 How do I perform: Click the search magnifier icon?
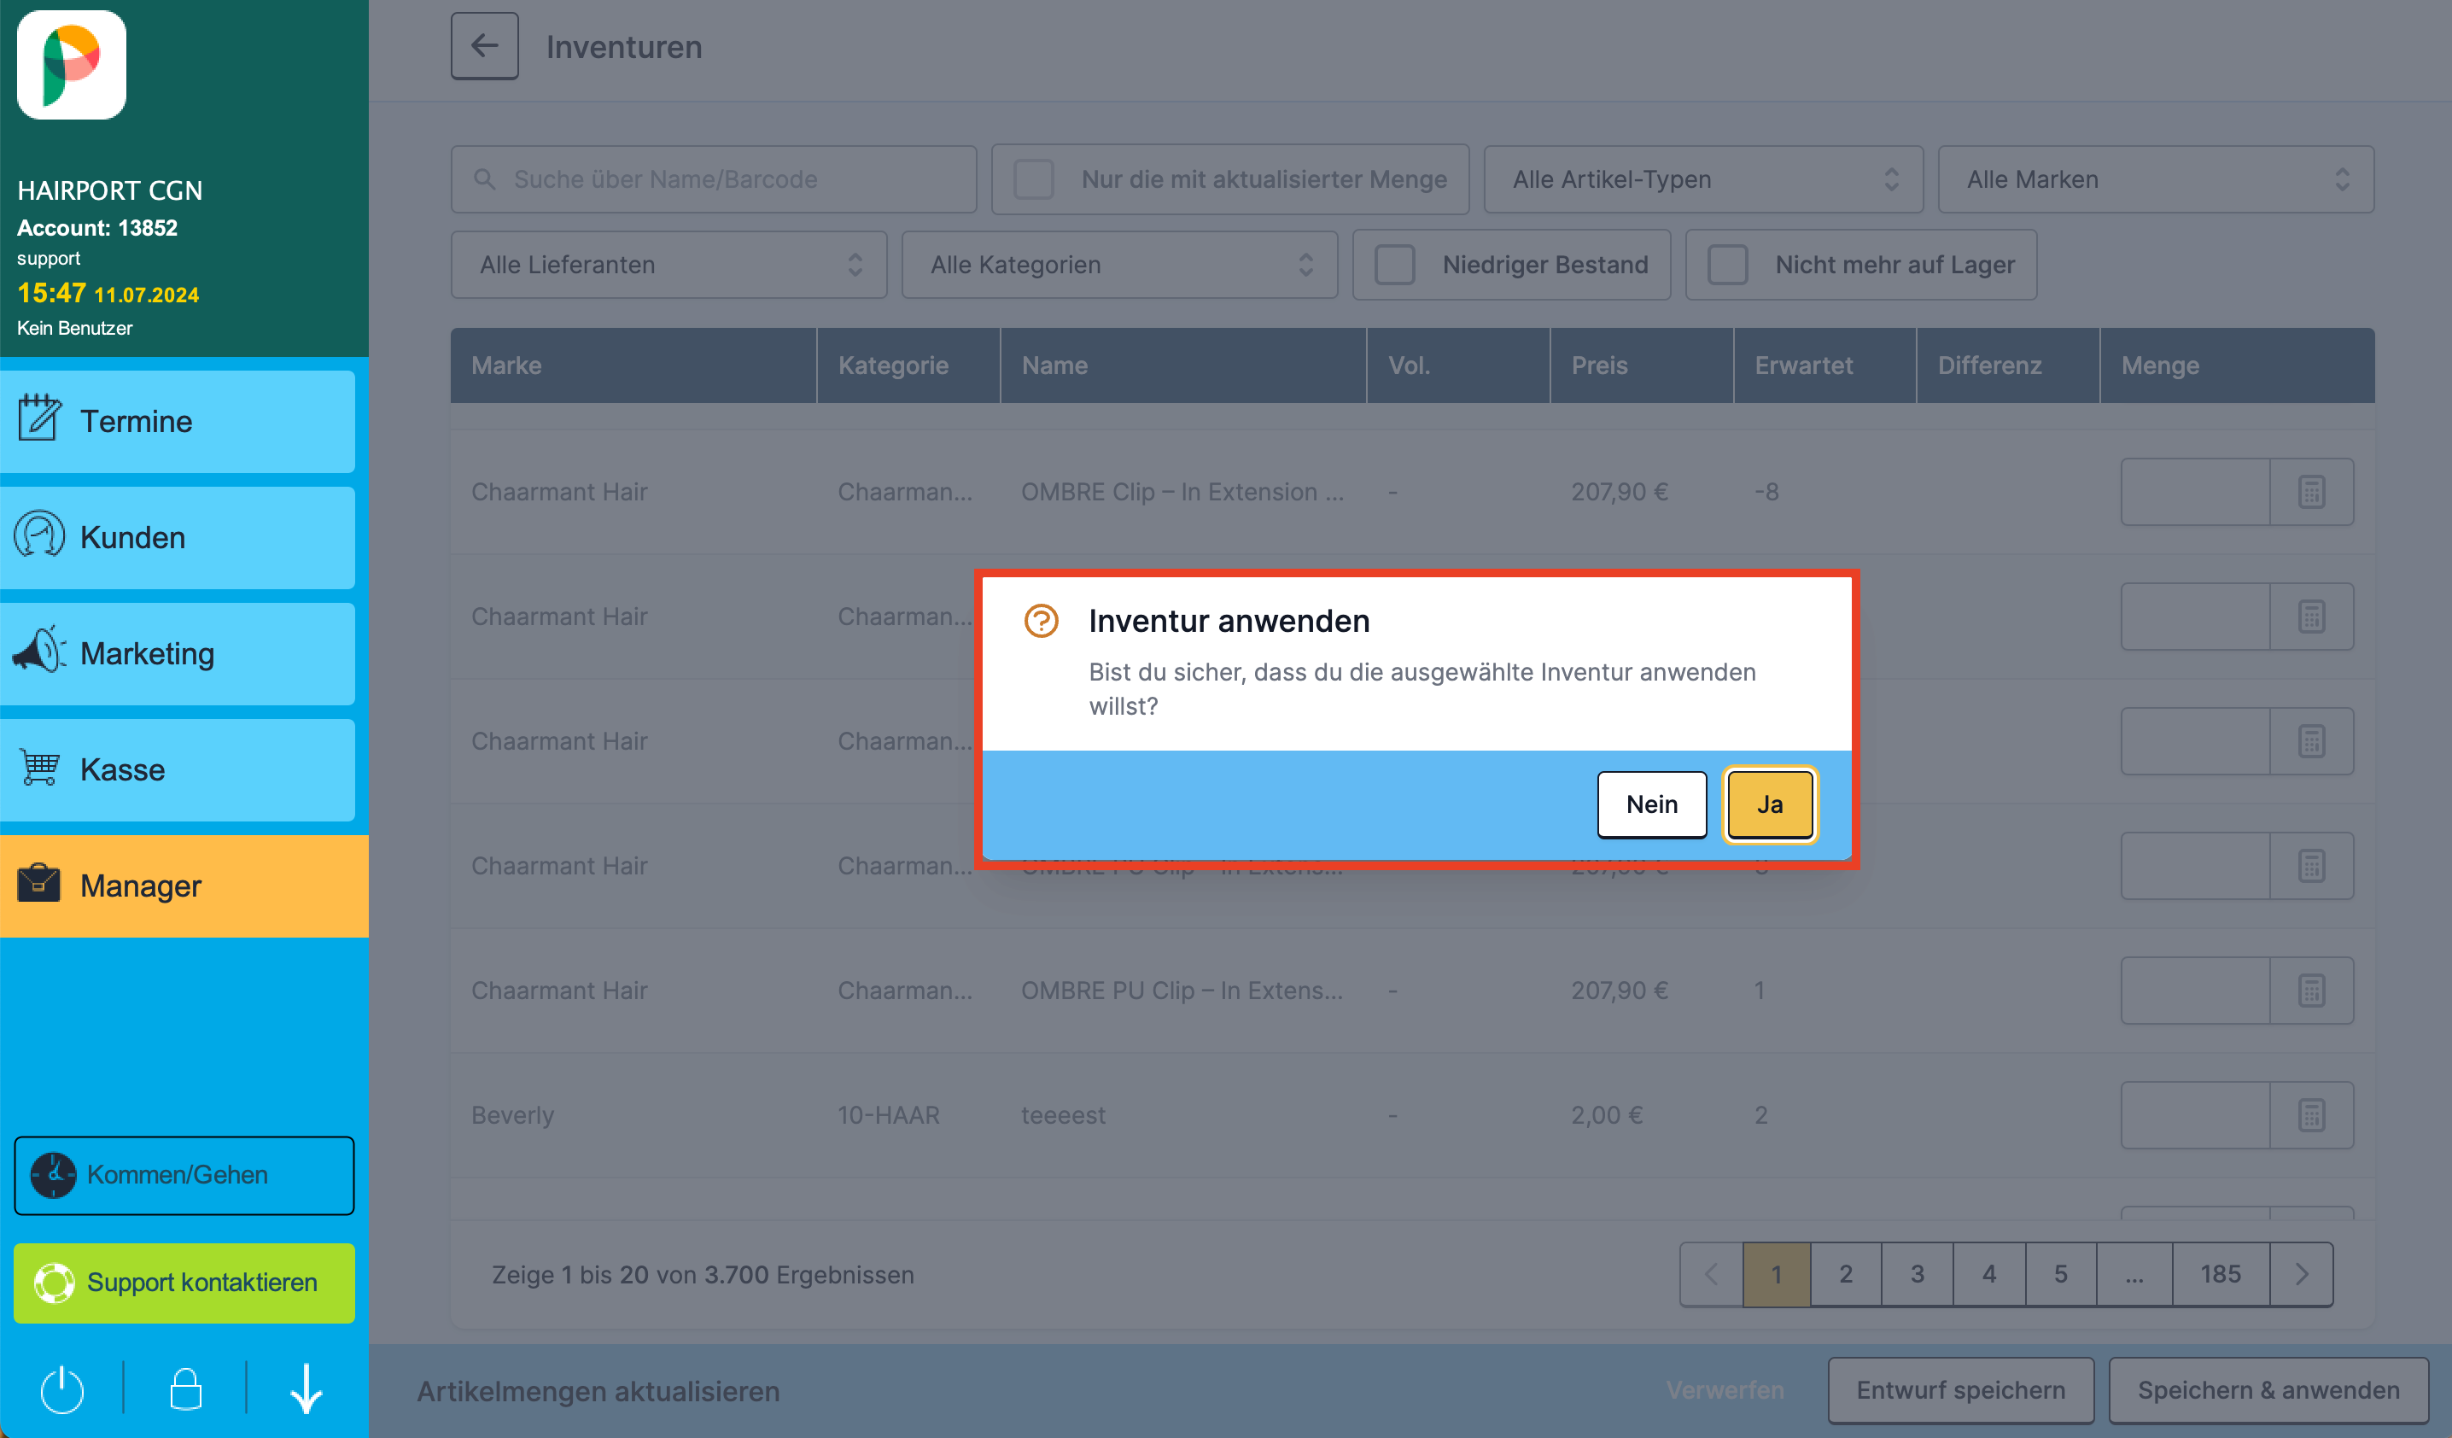[485, 179]
